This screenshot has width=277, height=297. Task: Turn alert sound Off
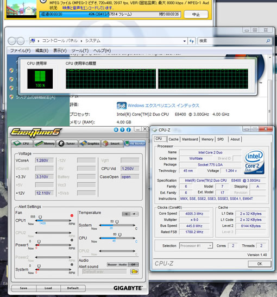(x=133, y=264)
